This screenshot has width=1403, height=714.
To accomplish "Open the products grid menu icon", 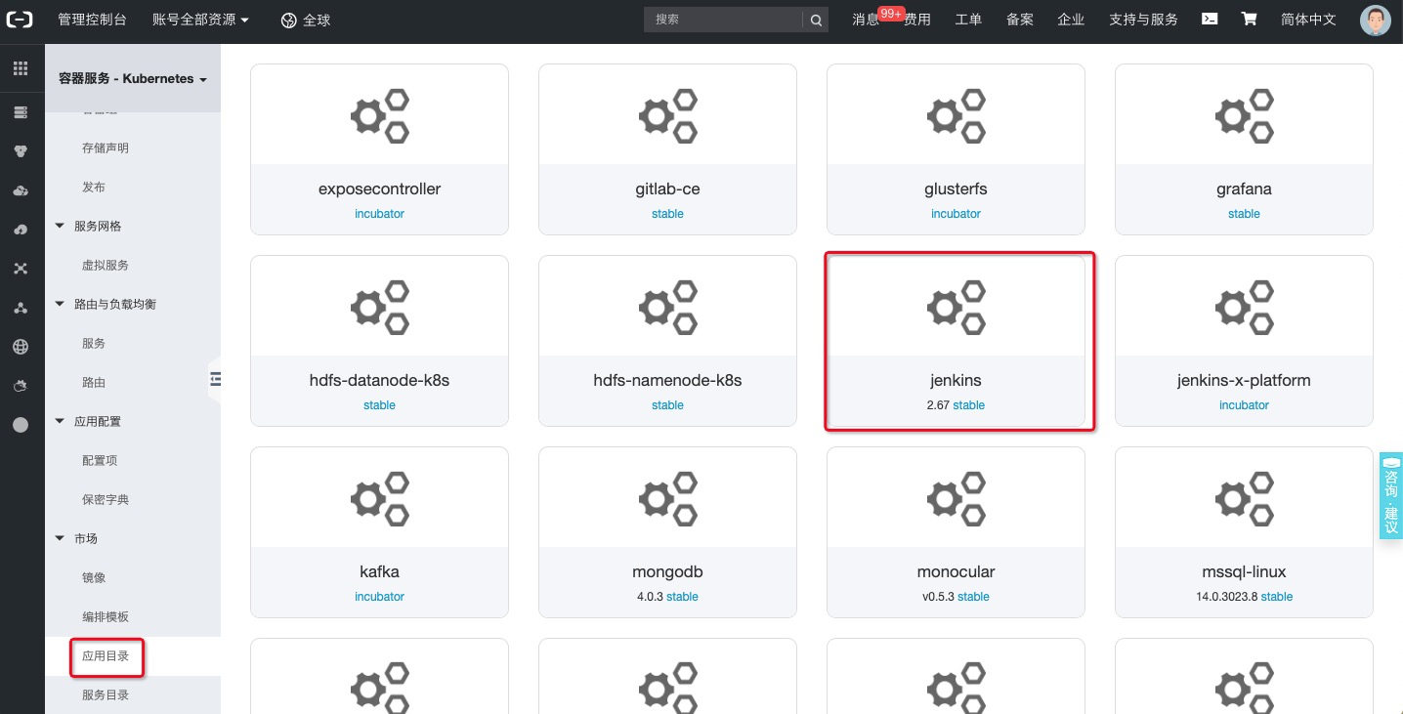I will pyautogui.click(x=21, y=68).
